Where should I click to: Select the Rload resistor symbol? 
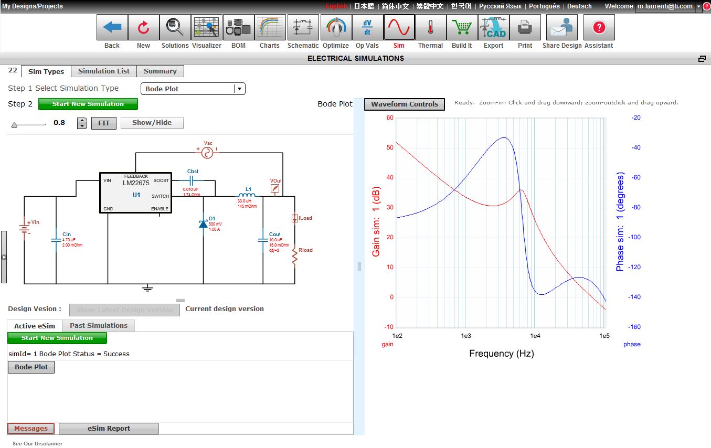tap(295, 257)
